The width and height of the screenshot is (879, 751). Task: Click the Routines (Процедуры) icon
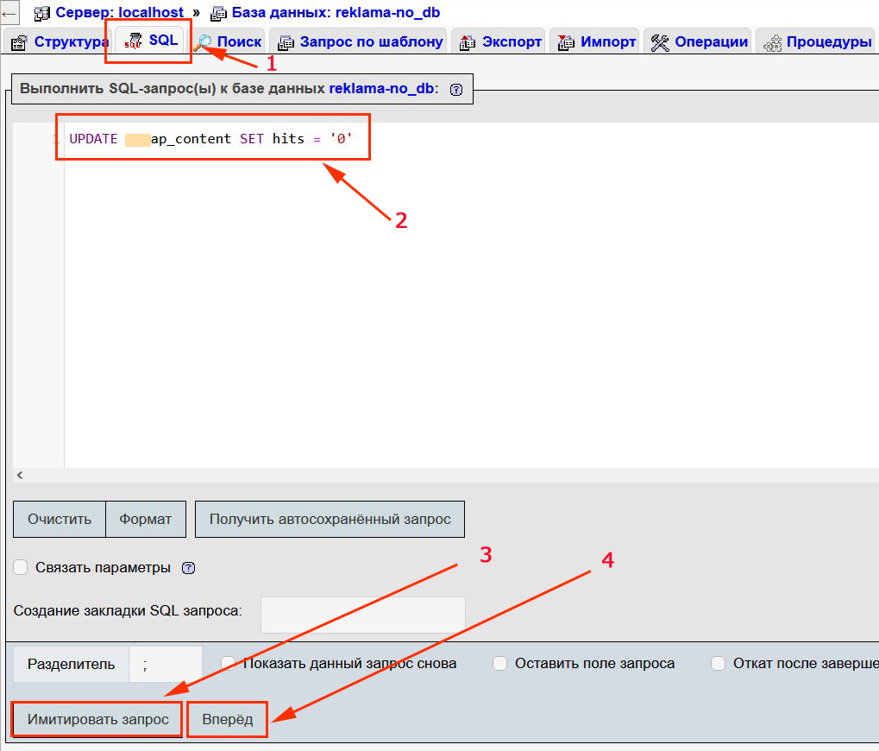[x=772, y=42]
